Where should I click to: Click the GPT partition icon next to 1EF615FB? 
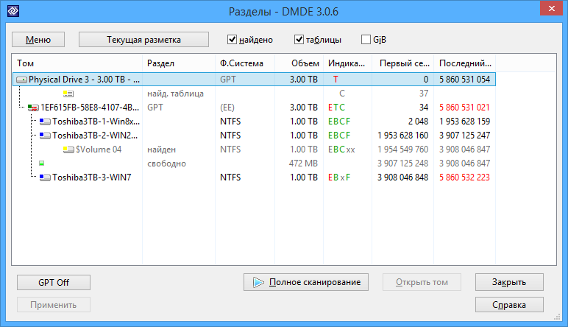[x=33, y=108]
